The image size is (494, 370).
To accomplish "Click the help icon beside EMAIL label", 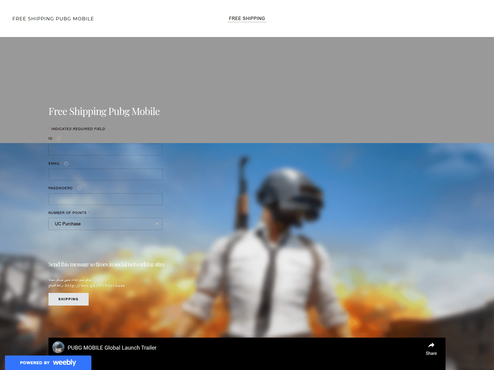I will [66, 163].
